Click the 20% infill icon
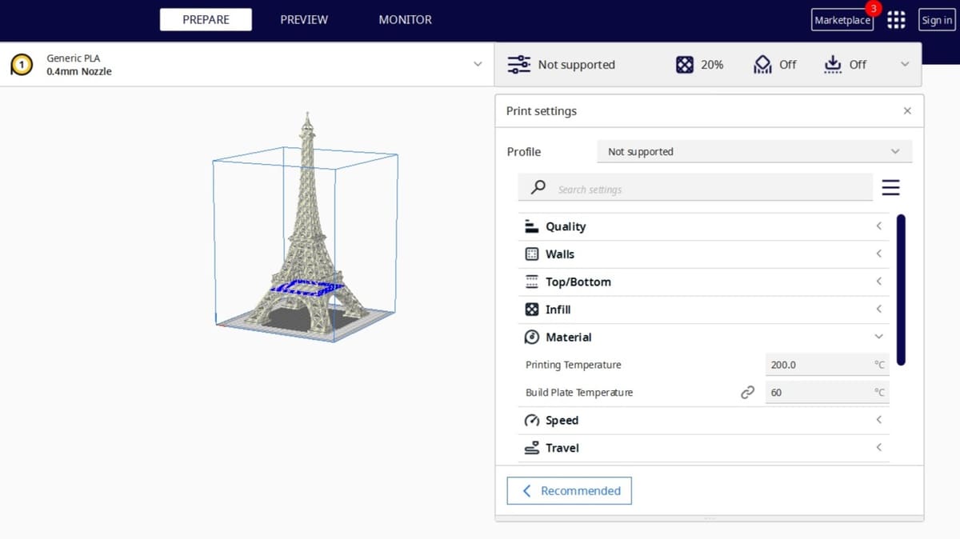 685,65
